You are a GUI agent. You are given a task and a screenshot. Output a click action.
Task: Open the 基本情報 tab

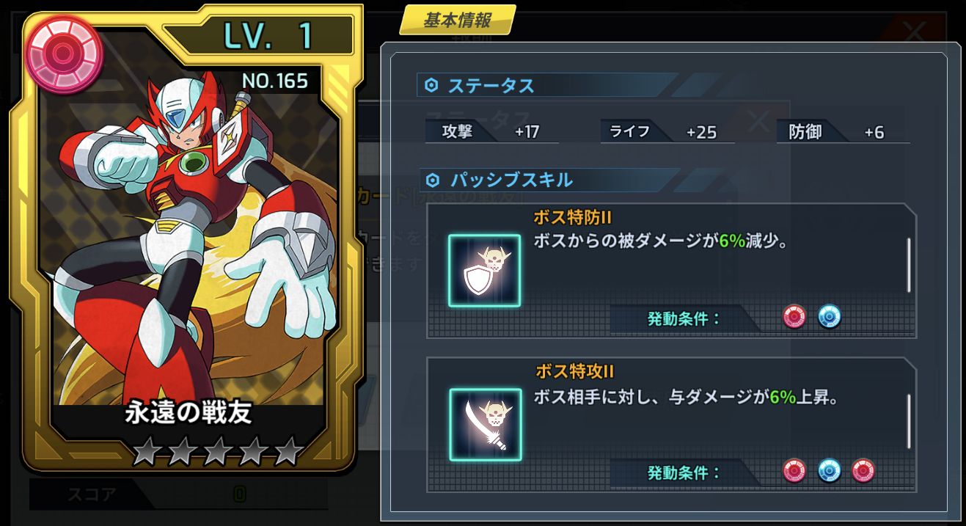[x=457, y=21]
